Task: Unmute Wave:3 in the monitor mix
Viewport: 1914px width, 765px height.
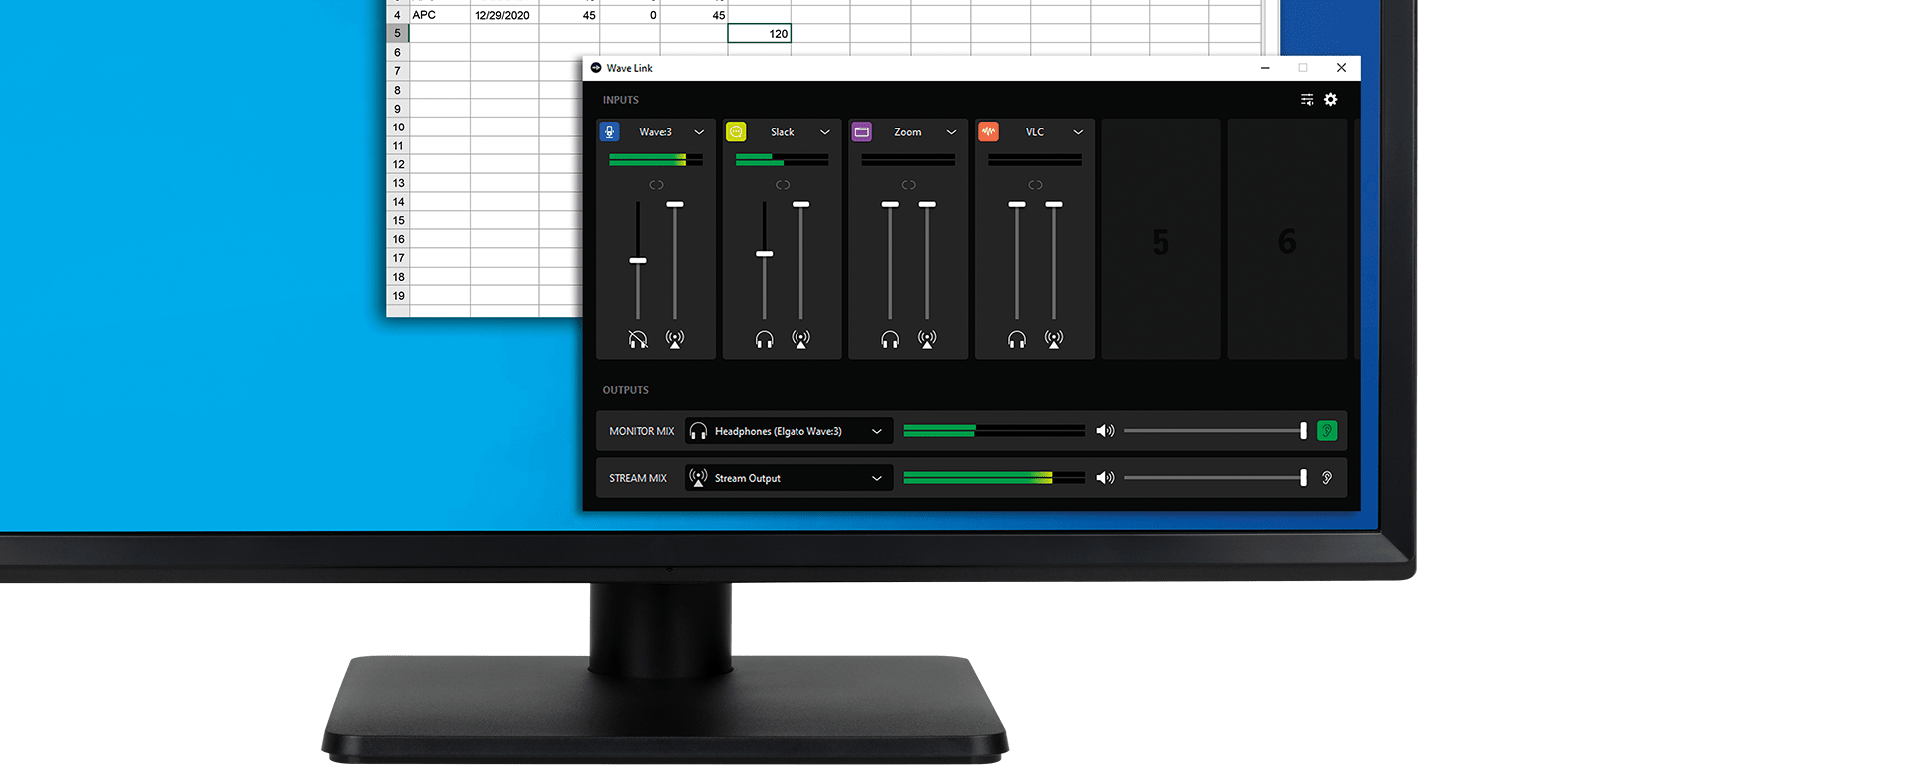Action: tap(638, 339)
